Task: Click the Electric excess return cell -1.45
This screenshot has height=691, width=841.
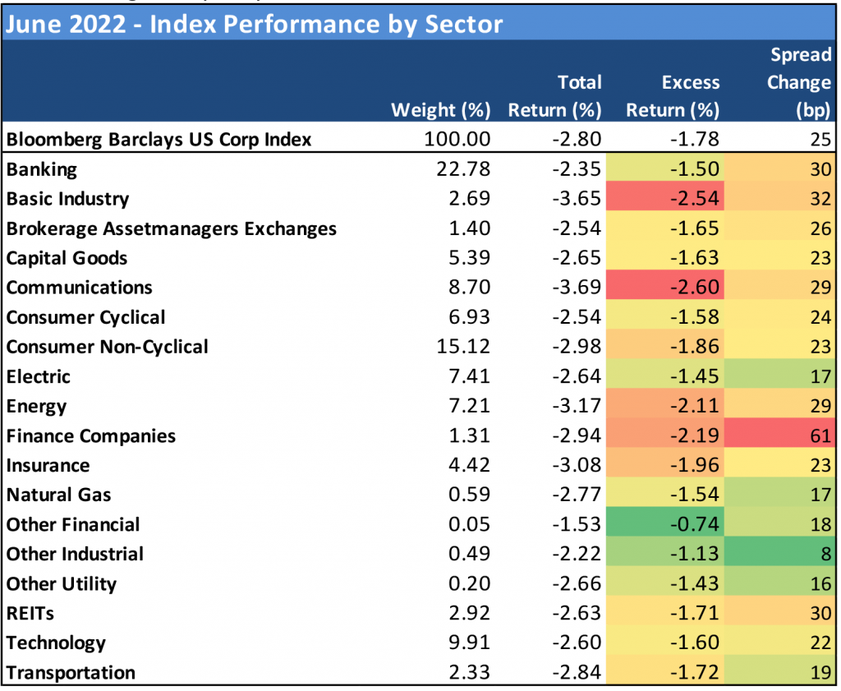Action: [x=664, y=376]
